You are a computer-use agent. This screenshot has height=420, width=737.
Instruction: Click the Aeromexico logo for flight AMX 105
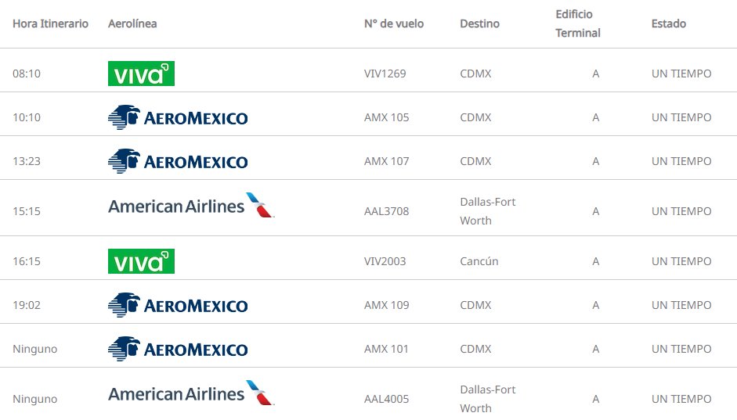point(178,117)
